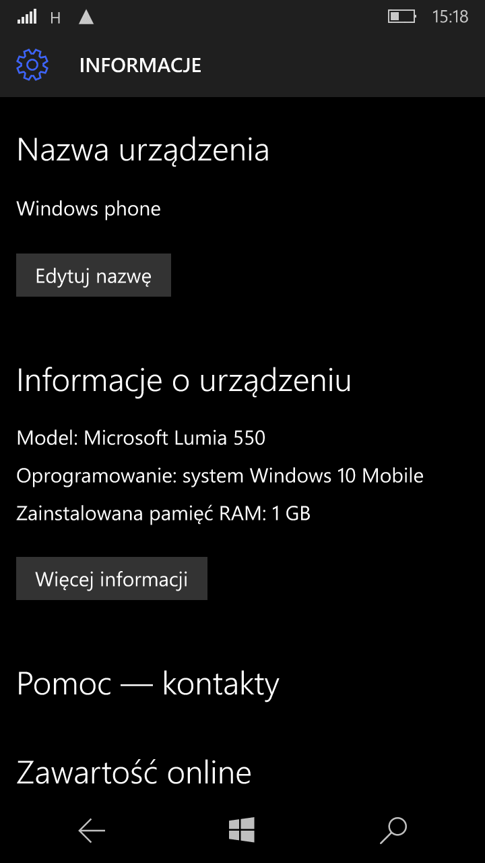Tap the Nazwa urządzenia heading
The width and height of the screenshot is (485, 863).
(x=143, y=150)
